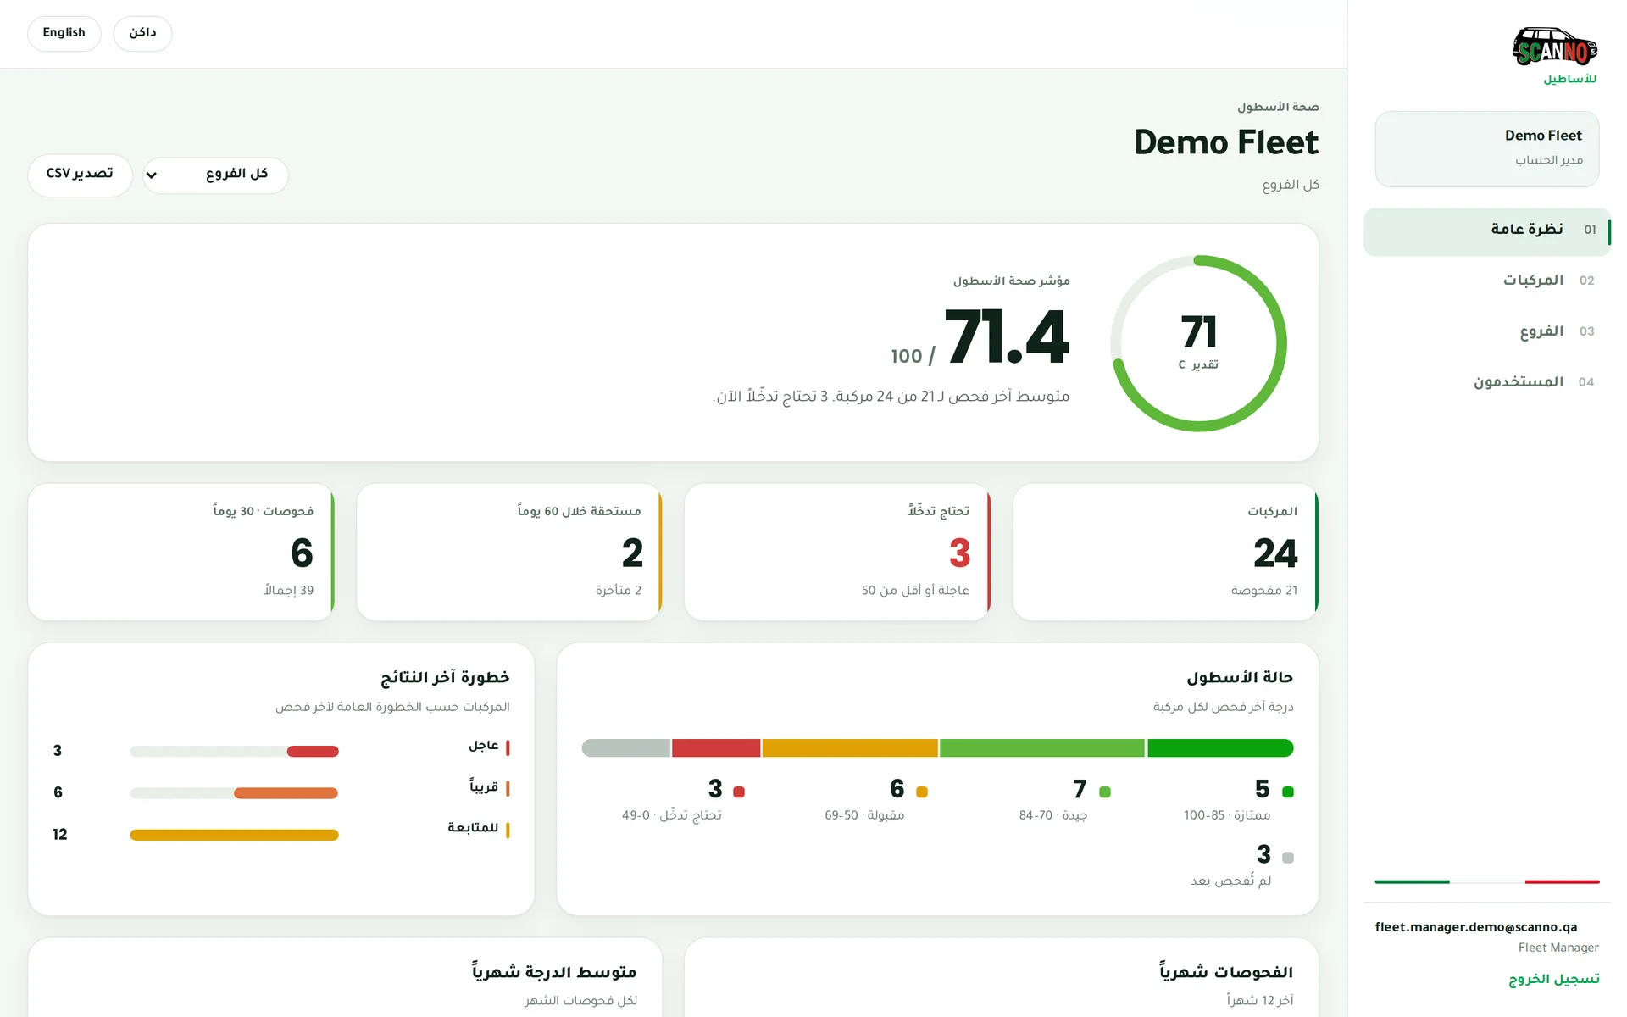
Task: Export data with تصدير CSV button
Action: 80,175
